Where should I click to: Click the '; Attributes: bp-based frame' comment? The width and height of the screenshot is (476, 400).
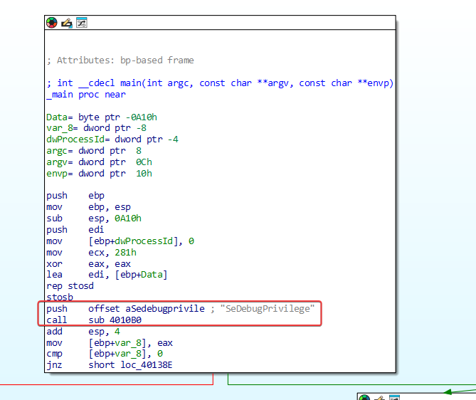[x=120, y=60]
